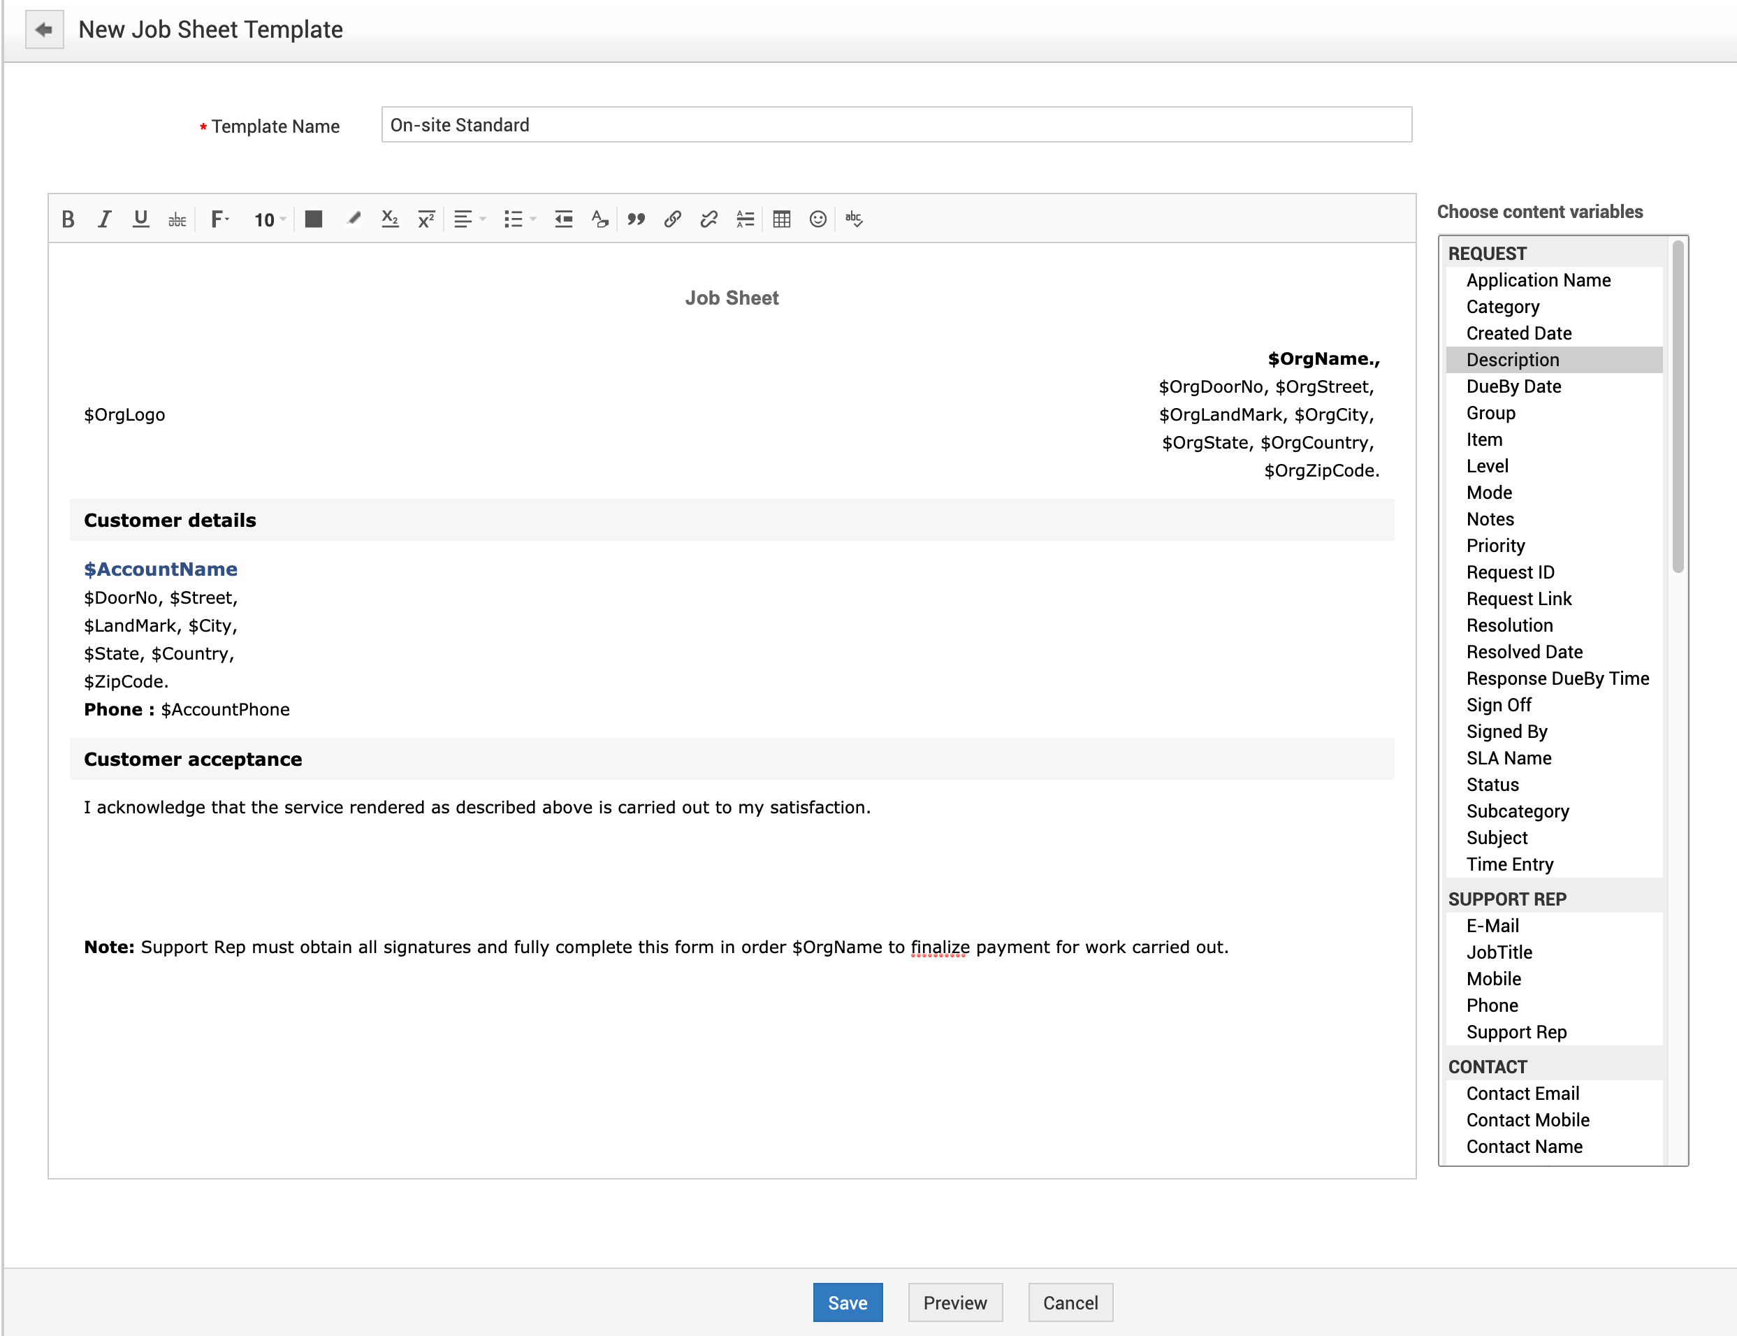The height and width of the screenshot is (1336, 1737).
Task: Open the dark font color swatch
Action: tap(313, 219)
